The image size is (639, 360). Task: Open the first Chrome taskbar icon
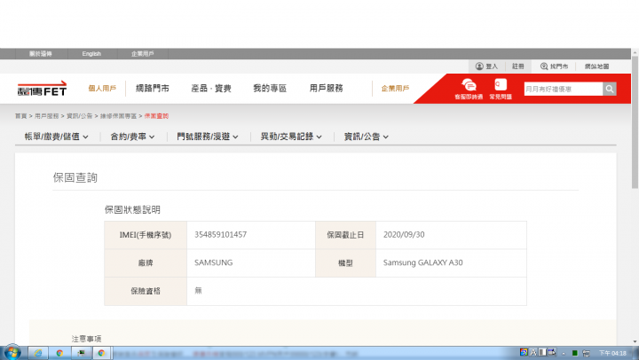(59, 353)
